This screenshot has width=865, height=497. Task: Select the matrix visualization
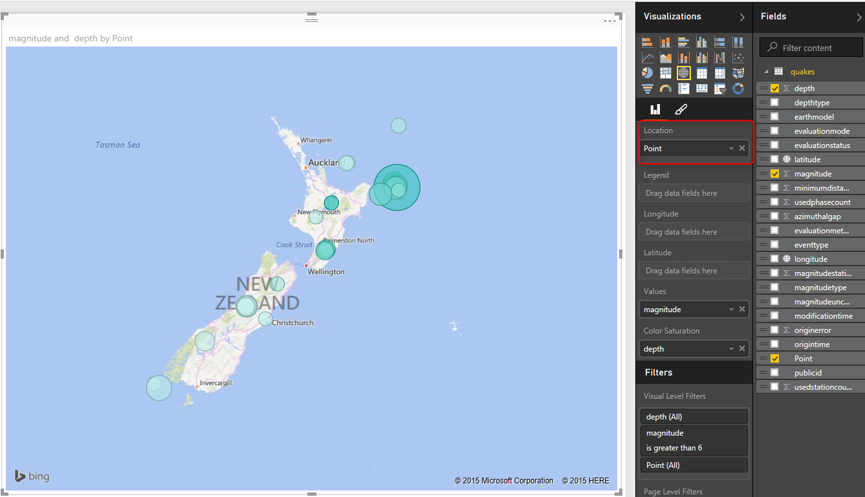tap(719, 73)
